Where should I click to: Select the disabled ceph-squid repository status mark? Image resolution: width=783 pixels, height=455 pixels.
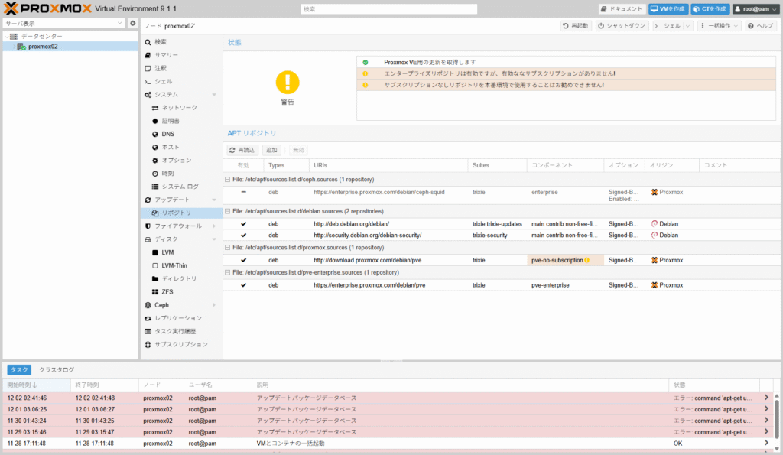point(243,192)
